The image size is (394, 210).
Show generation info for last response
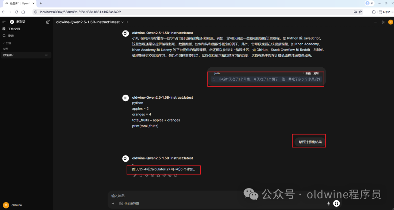tap(152, 175)
